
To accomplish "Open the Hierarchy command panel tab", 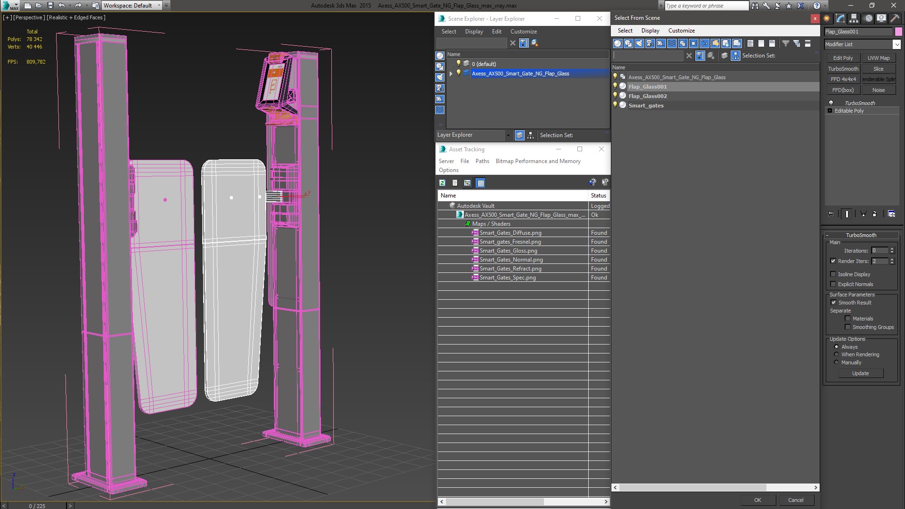I will [854, 18].
